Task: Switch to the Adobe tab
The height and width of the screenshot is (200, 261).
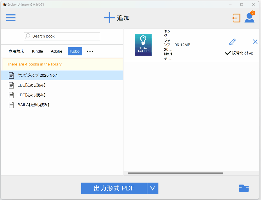Action: (x=57, y=51)
